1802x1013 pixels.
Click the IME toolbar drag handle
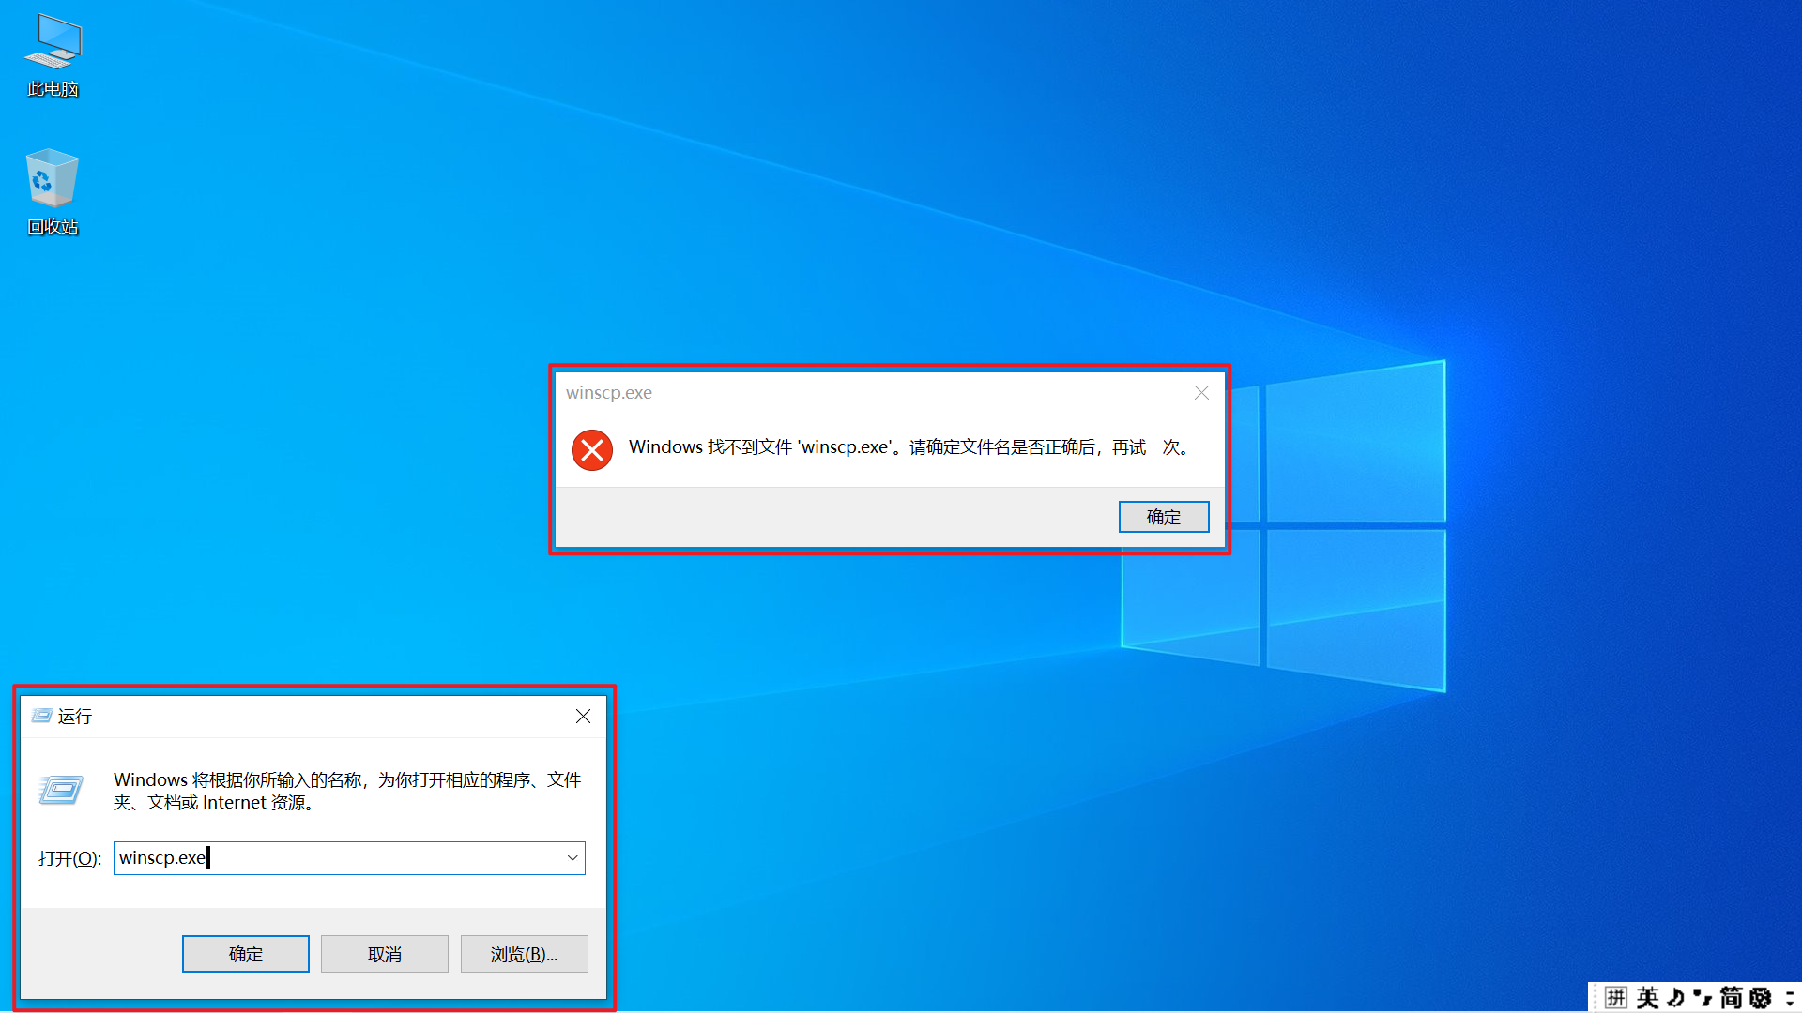tap(1596, 997)
